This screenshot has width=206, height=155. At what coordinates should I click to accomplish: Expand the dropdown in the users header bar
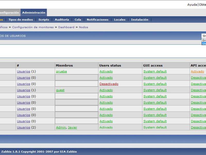tap(204, 36)
